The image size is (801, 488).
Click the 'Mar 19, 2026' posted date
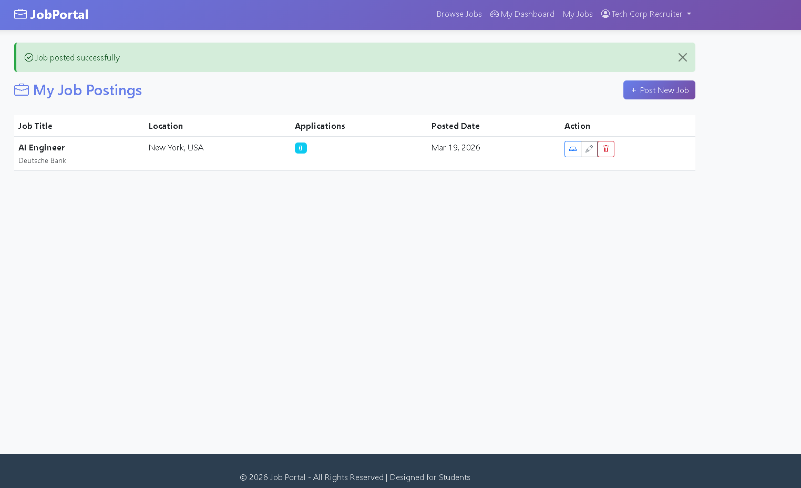456,148
